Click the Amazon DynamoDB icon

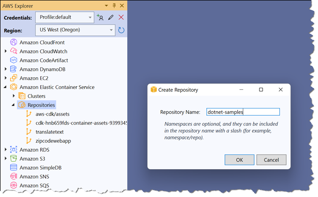pos(14,69)
